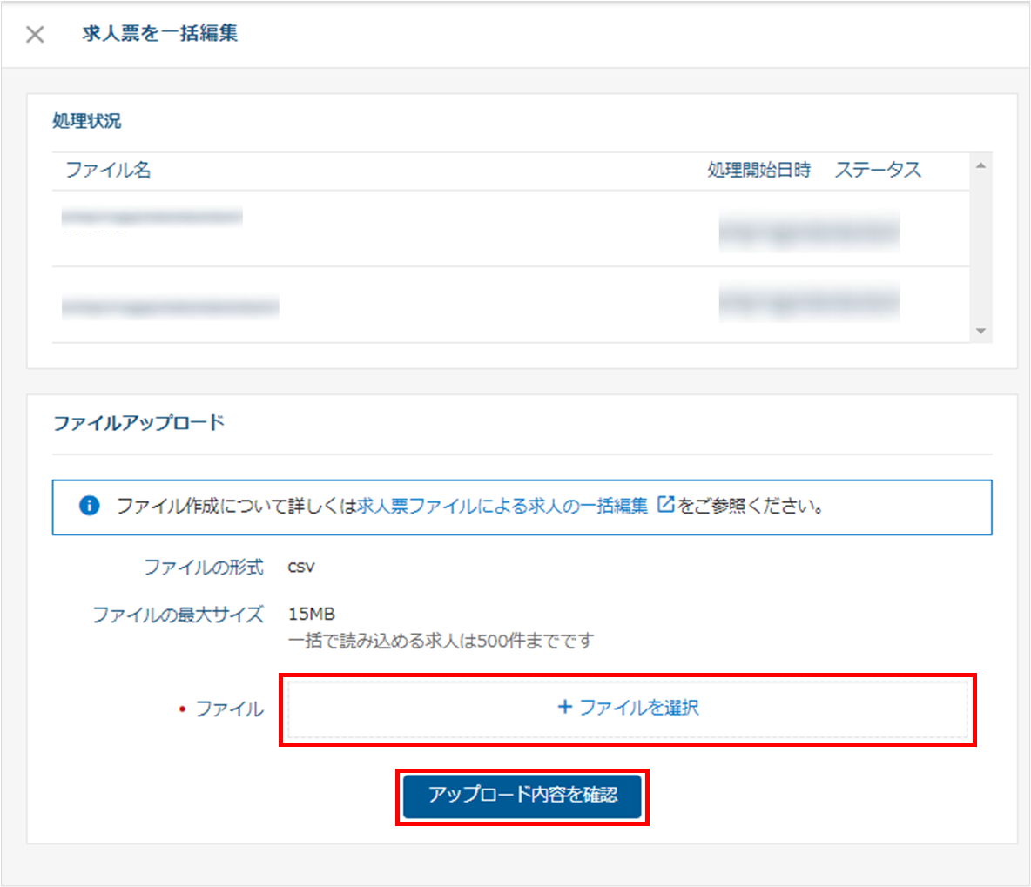Click the 処理開始日時 column header
Screen dimensions: 1031x887
pyautogui.click(x=758, y=171)
